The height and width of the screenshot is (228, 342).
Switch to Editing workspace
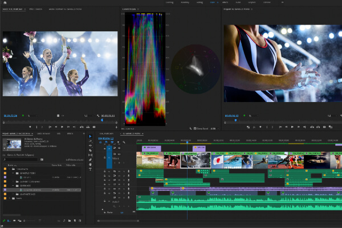tap(199, 2)
